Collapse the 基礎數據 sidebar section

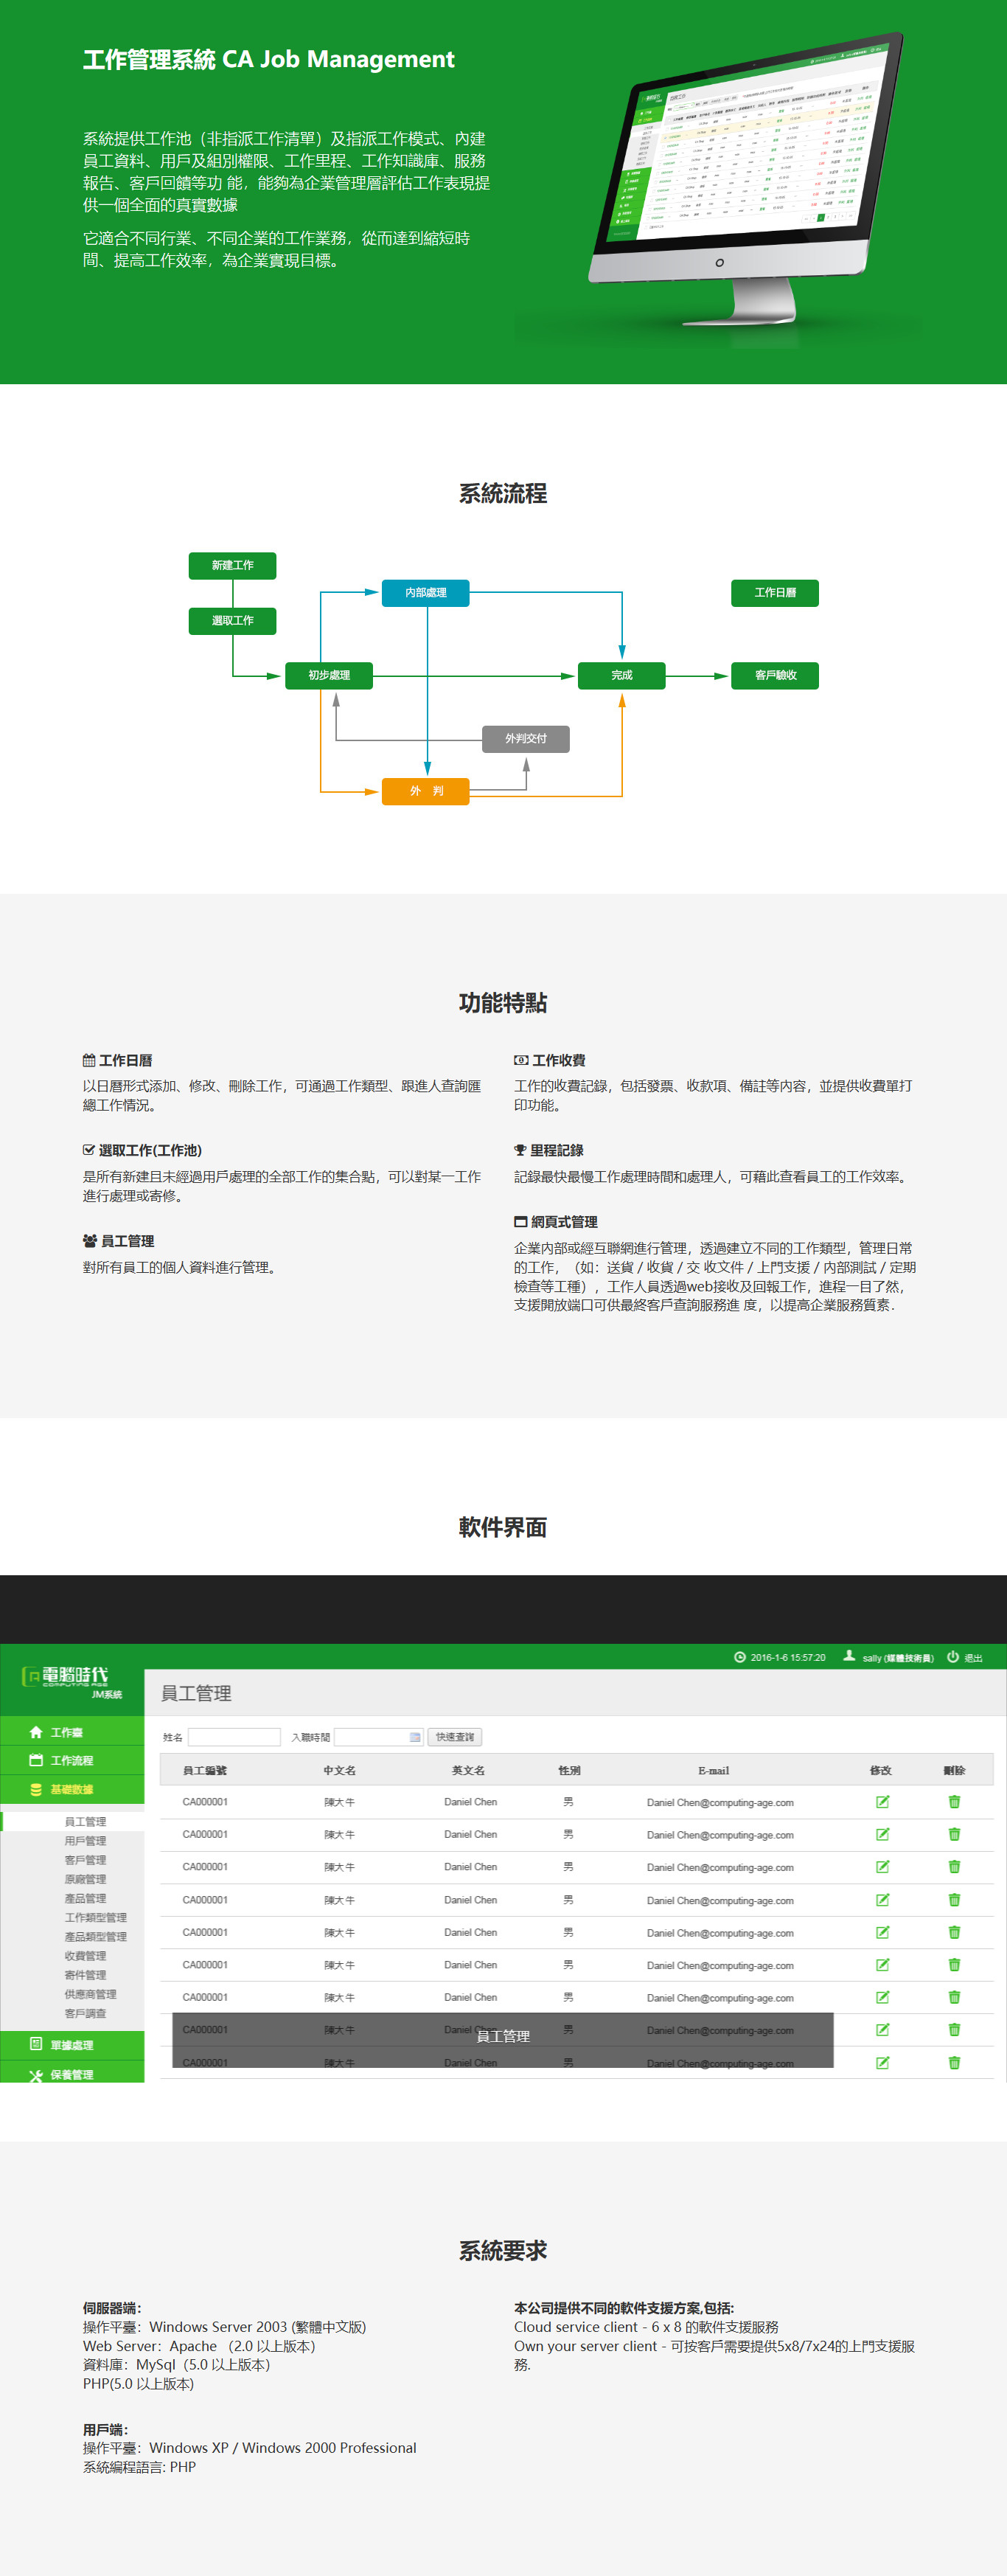71,1789
